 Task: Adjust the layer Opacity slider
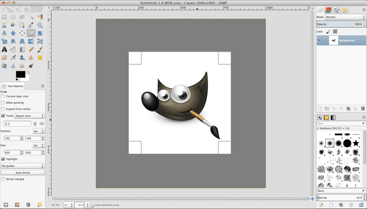pyautogui.click(x=341, y=24)
